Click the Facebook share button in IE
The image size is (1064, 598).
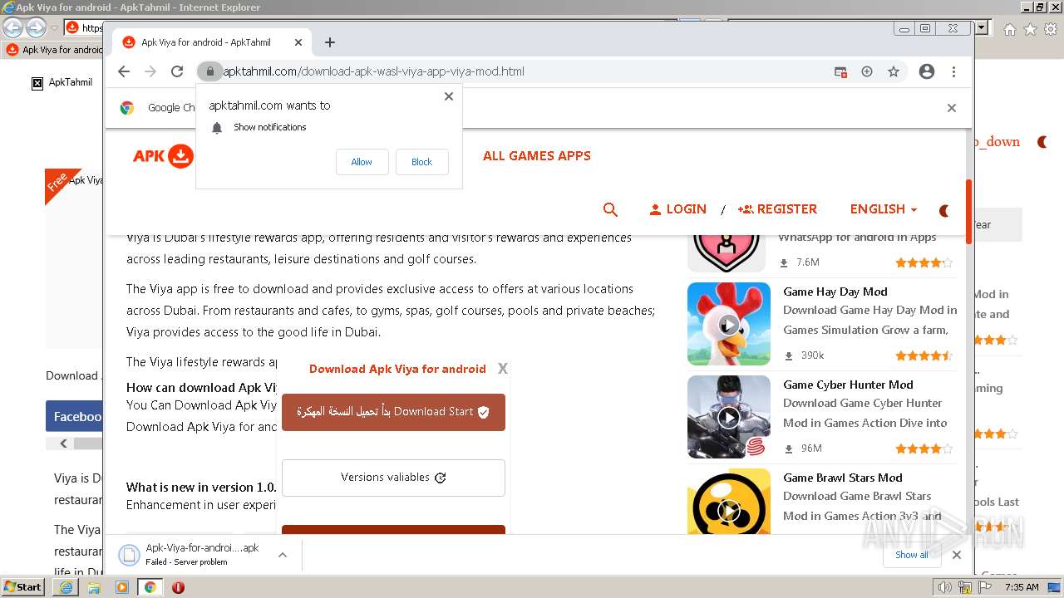point(75,417)
